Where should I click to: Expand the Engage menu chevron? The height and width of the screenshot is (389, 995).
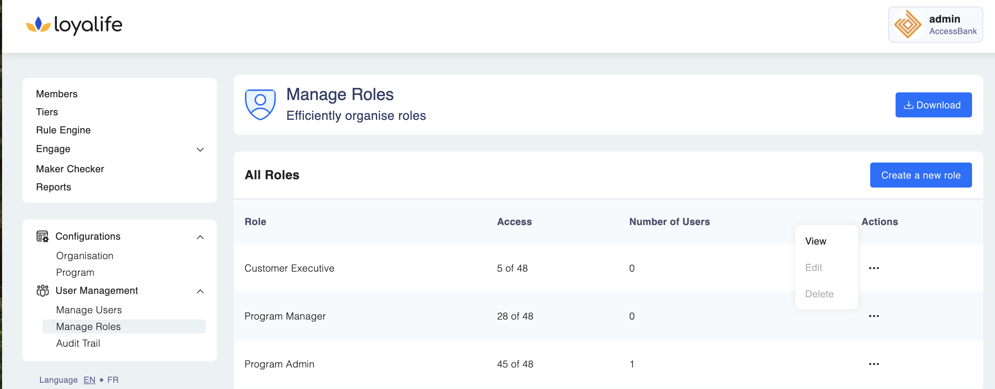pyautogui.click(x=200, y=150)
